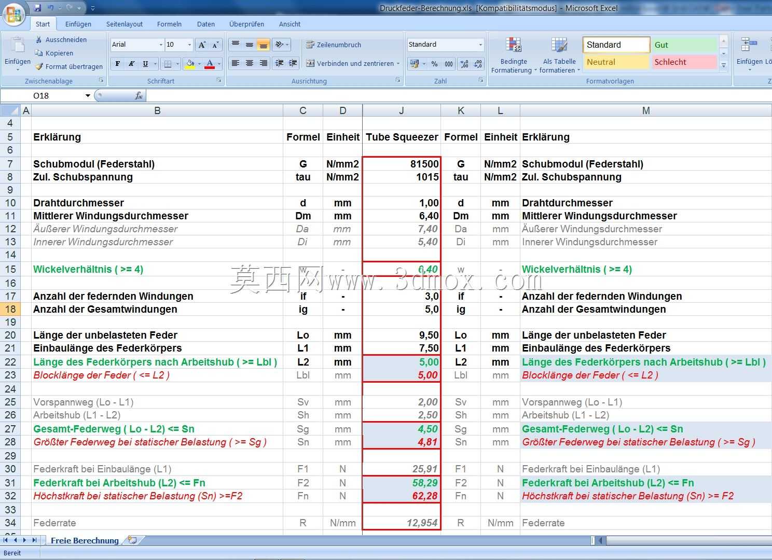Apply thousands separator 000 format
This screenshot has height=560, width=772.
click(x=449, y=64)
